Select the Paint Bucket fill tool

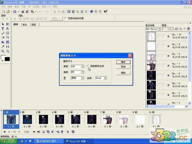point(3,42)
